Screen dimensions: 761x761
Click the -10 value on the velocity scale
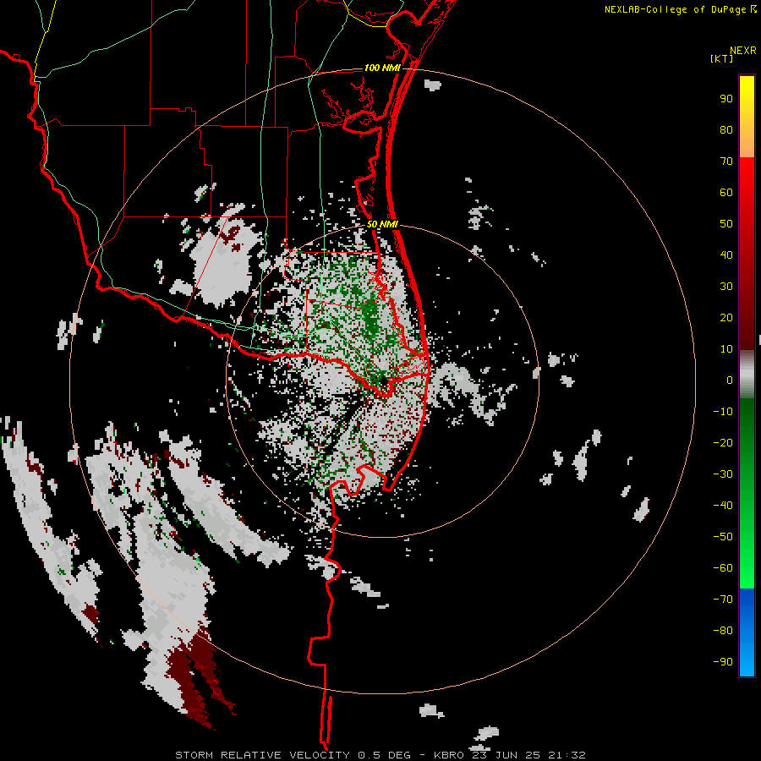coord(723,412)
